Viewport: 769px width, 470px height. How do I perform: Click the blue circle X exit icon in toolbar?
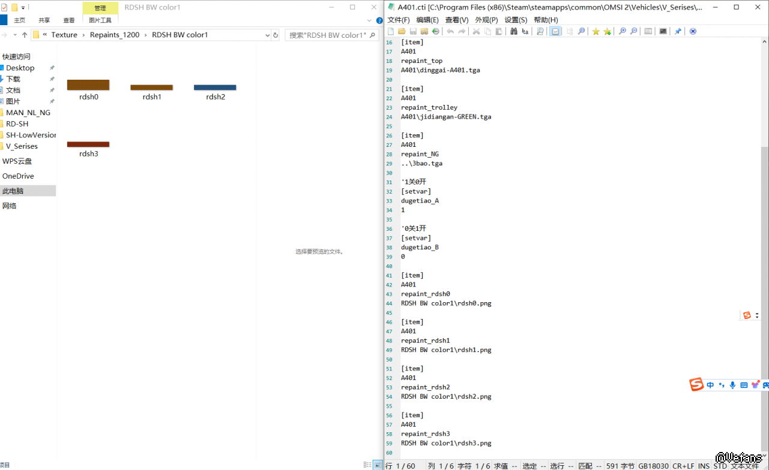tap(693, 31)
